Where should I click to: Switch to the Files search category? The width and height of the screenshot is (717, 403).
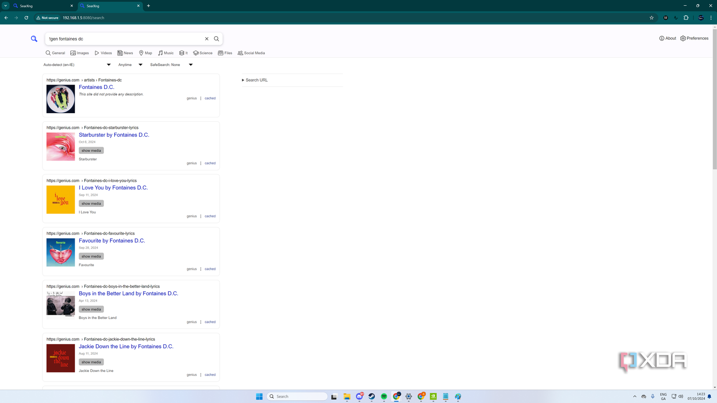point(225,53)
